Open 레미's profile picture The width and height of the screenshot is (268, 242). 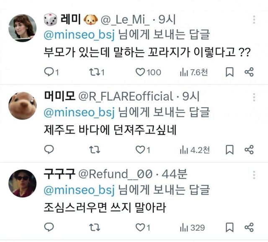click(x=22, y=28)
